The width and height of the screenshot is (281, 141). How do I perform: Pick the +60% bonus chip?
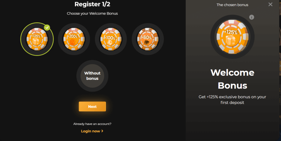click(x=148, y=39)
